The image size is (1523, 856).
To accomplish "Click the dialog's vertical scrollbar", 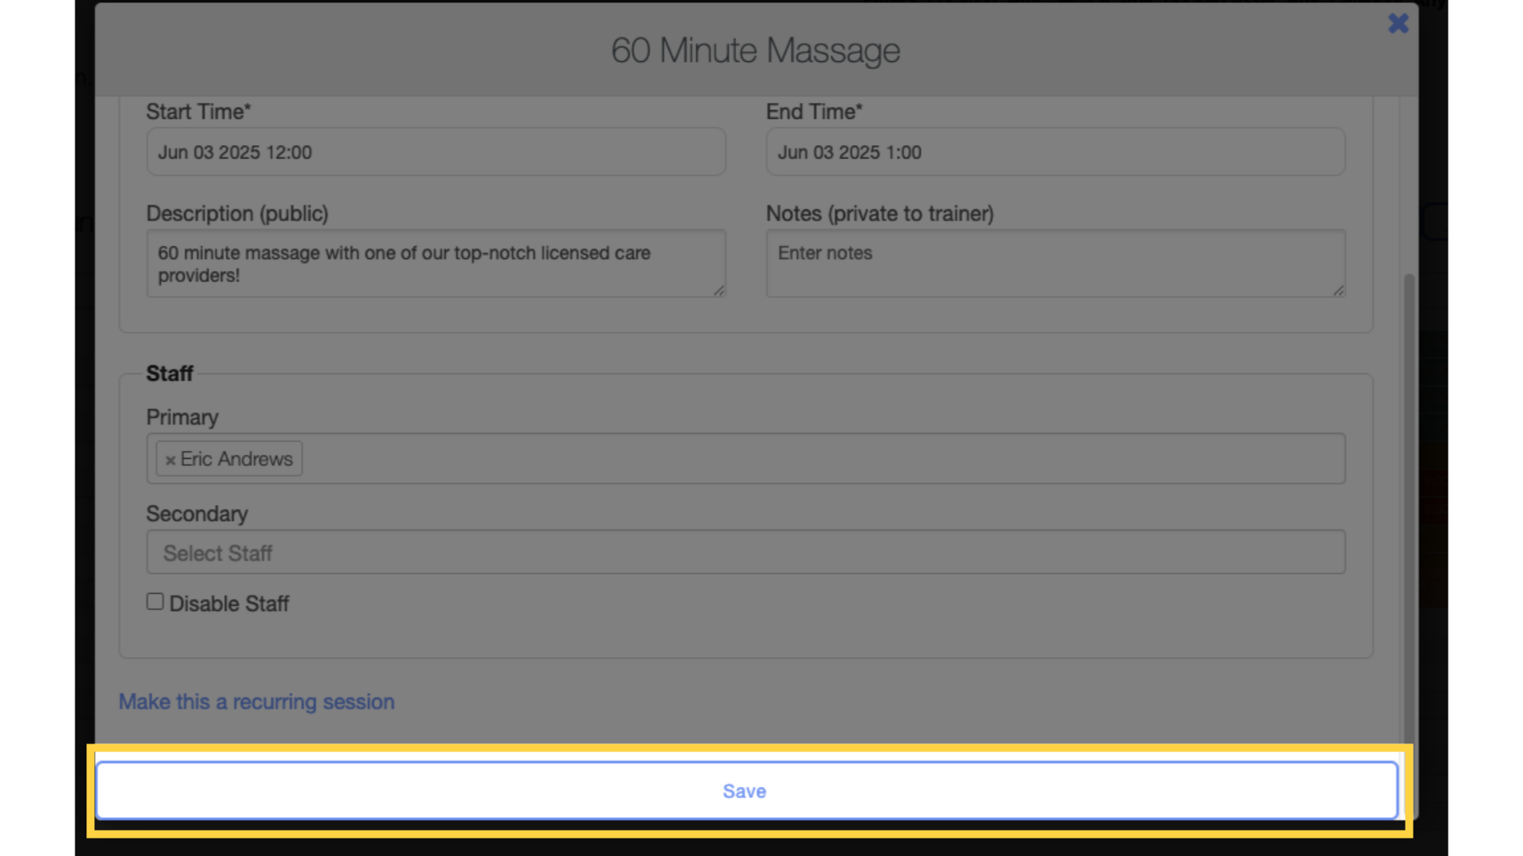I will pos(1409,507).
